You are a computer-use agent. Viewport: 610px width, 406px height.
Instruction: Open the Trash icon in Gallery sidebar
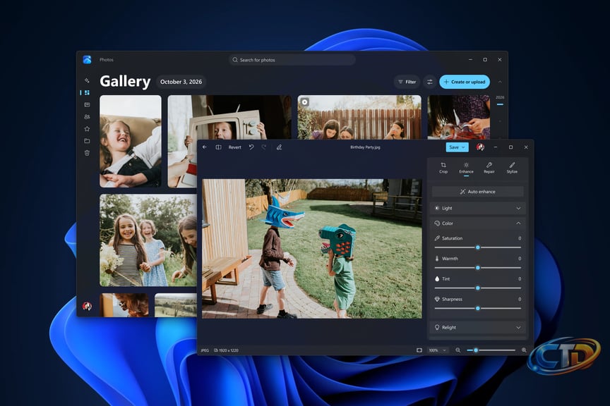(87, 153)
